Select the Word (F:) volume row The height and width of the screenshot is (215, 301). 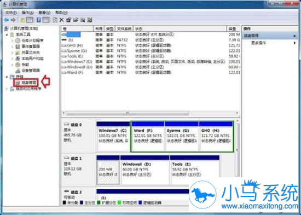coord(150,72)
